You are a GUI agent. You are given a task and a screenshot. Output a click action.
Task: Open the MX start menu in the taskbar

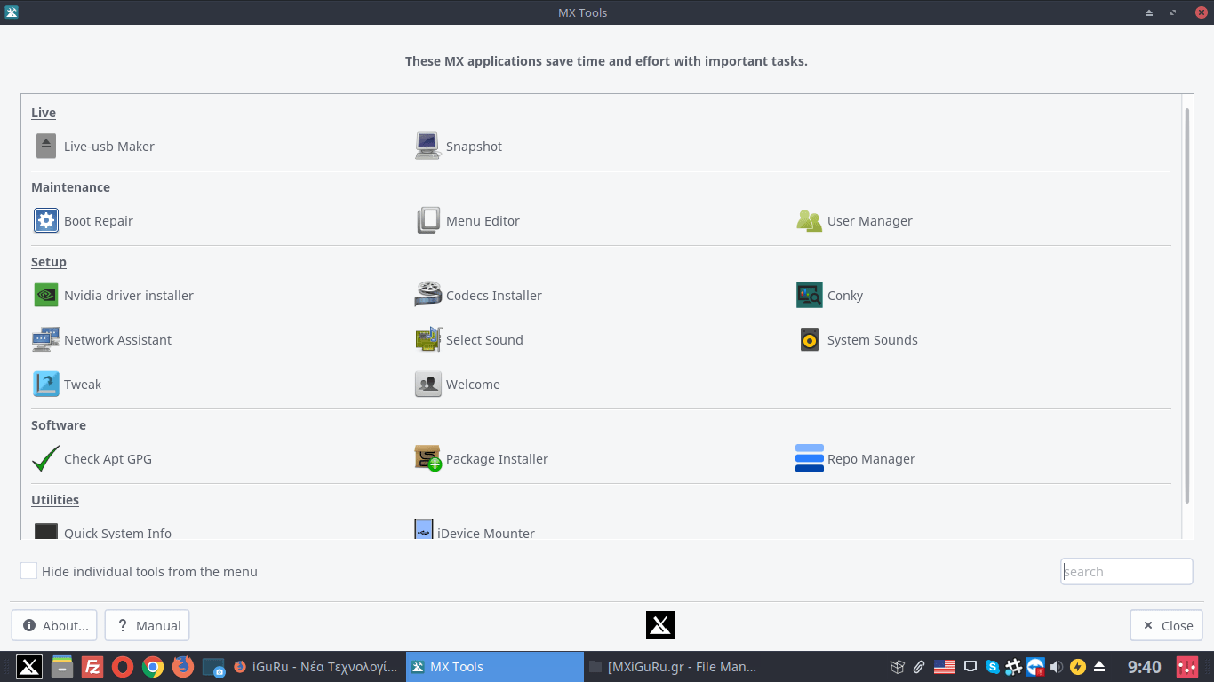tap(29, 667)
